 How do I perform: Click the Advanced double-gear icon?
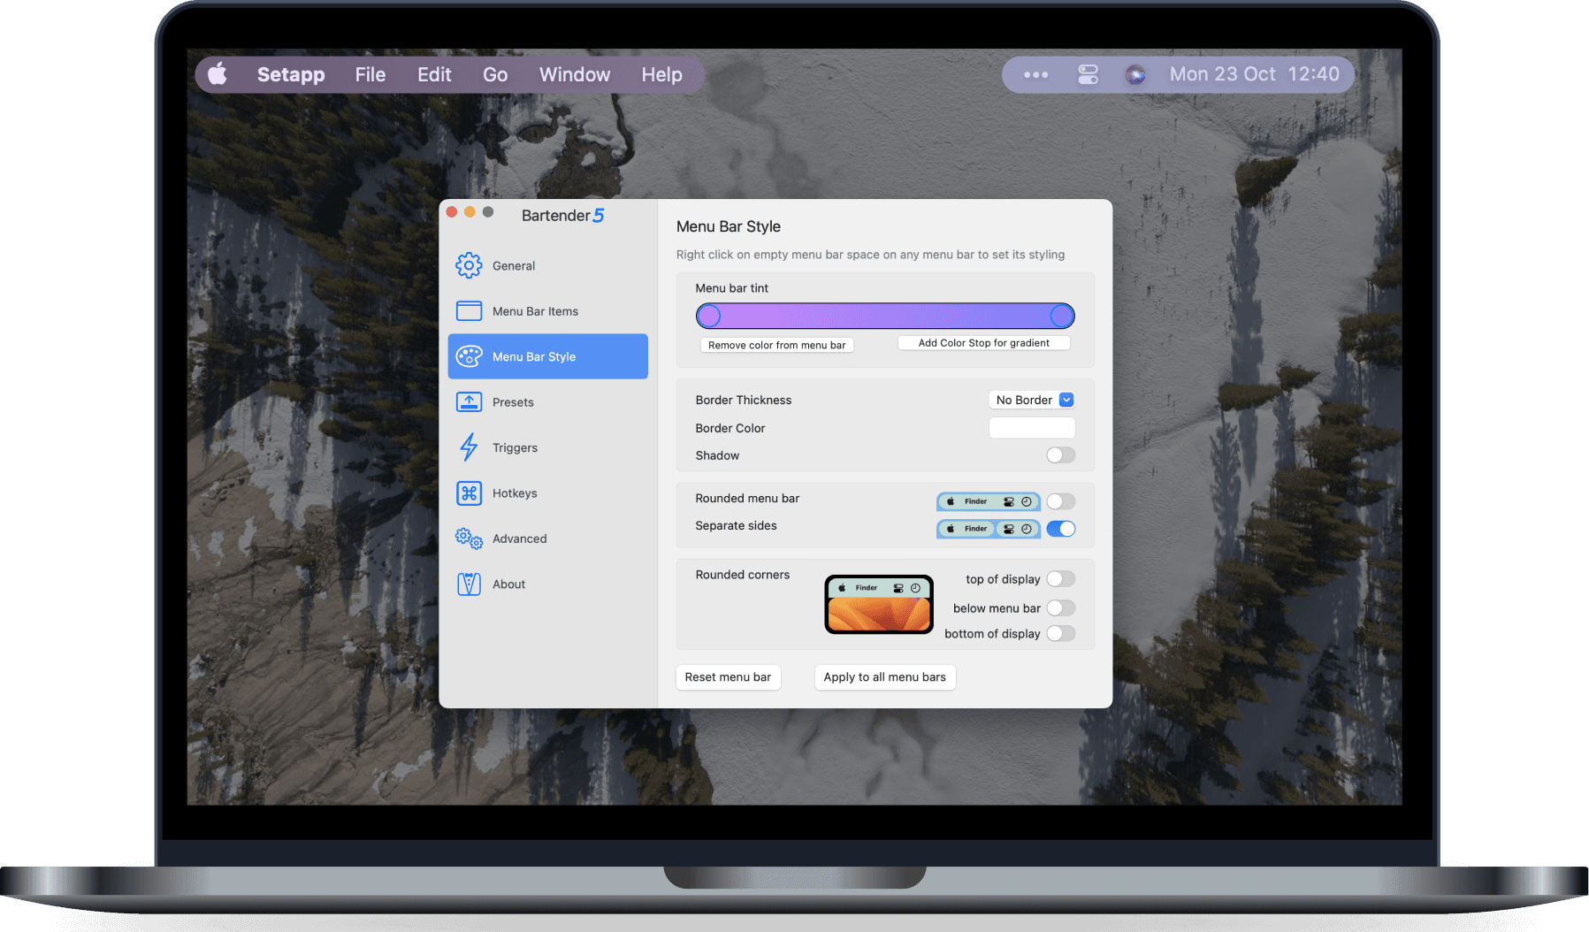point(469,539)
